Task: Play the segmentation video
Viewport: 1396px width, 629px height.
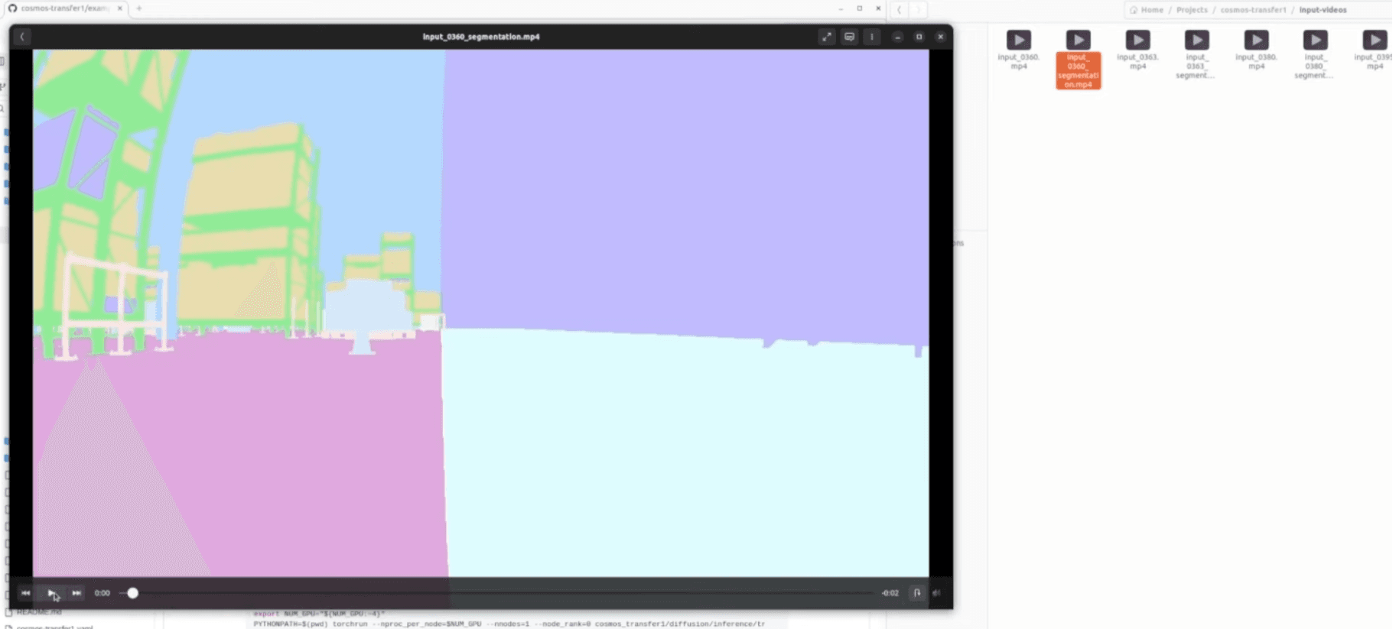Action: coord(51,593)
